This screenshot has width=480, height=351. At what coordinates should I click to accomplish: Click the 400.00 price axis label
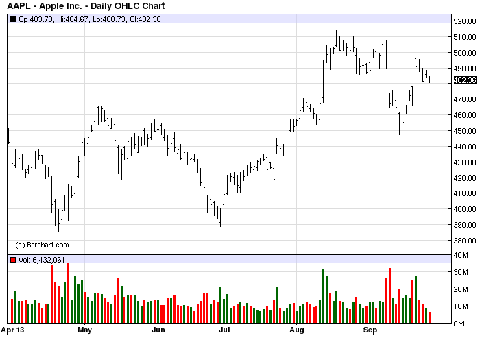465,209
